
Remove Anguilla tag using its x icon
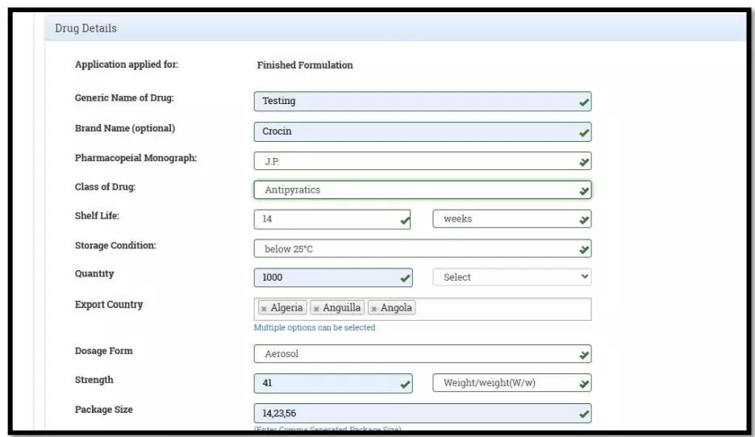tap(316, 308)
